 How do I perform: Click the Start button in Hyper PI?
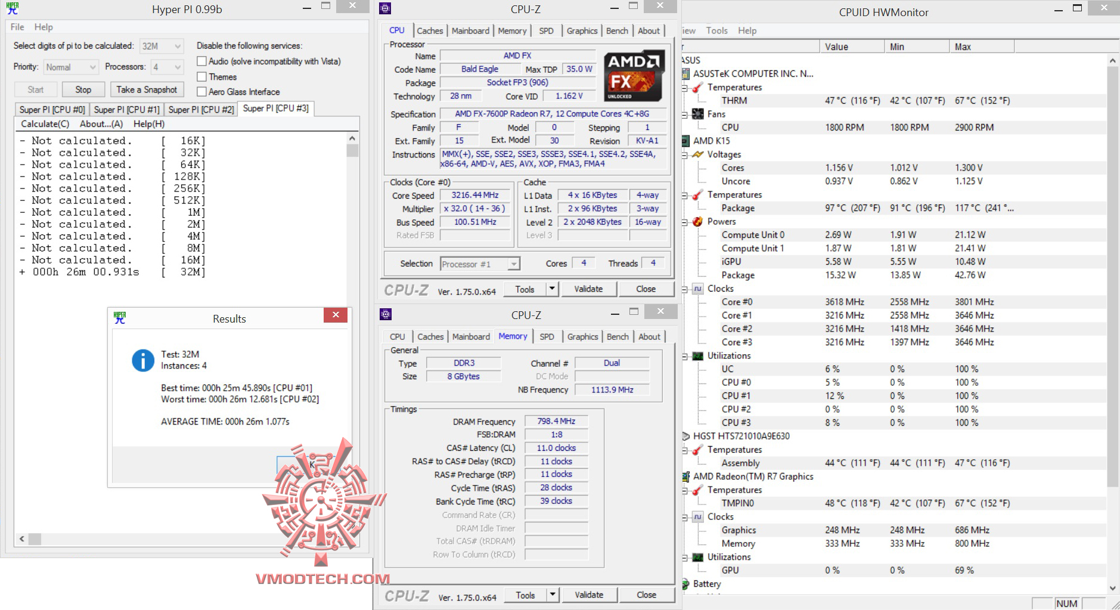(x=36, y=89)
